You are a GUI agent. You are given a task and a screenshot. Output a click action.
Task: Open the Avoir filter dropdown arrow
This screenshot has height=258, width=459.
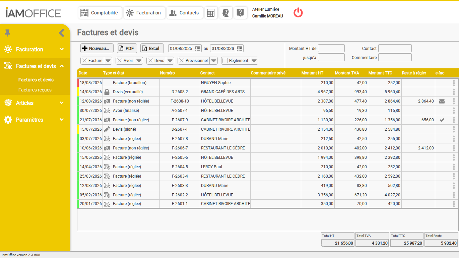[139, 61]
